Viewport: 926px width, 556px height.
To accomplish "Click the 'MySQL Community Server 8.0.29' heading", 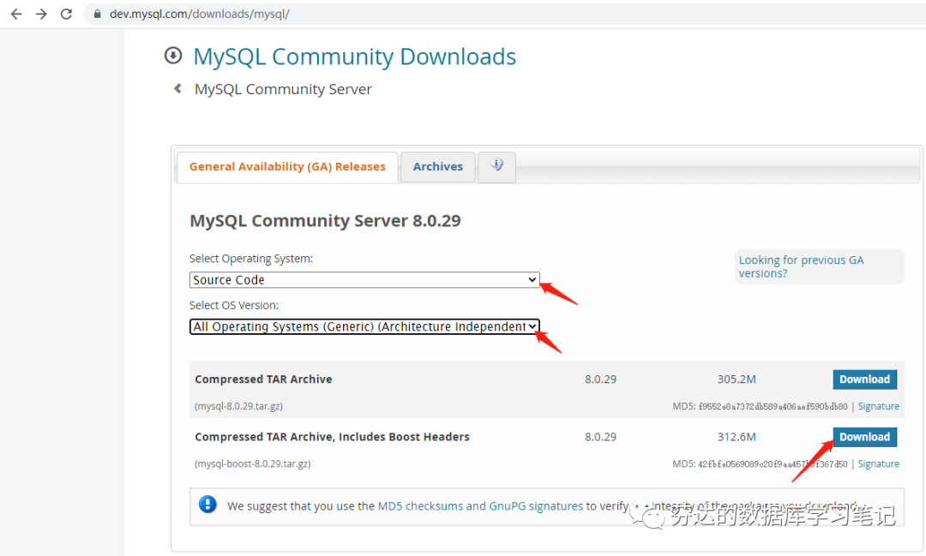I will (x=325, y=221).
